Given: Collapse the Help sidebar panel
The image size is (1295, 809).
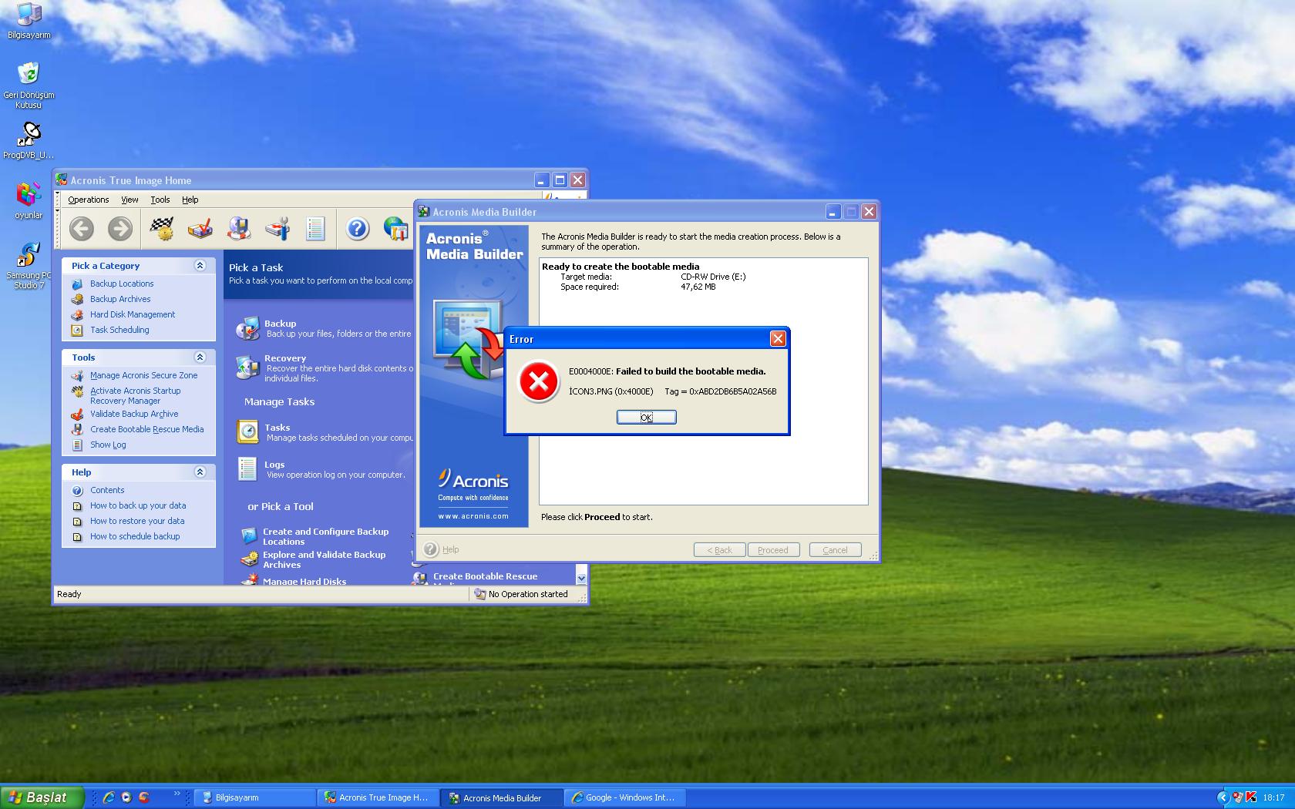Looking at the screenshot, I should pos(200,472).
